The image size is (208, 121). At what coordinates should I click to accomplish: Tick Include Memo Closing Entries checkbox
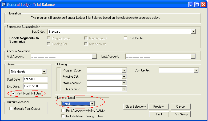click(x=63, y=116)
